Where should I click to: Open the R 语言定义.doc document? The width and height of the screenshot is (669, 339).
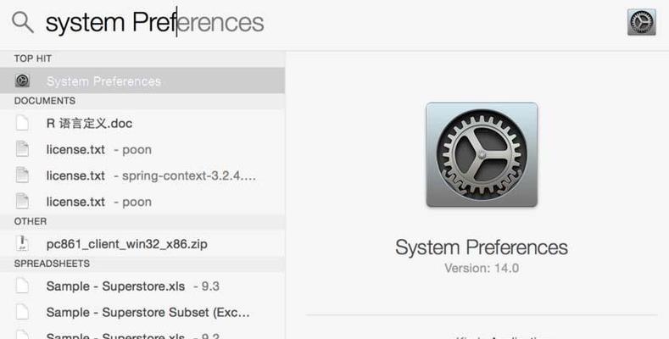142,123
